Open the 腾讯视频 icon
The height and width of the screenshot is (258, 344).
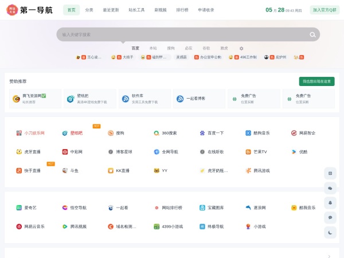[65, 226]
